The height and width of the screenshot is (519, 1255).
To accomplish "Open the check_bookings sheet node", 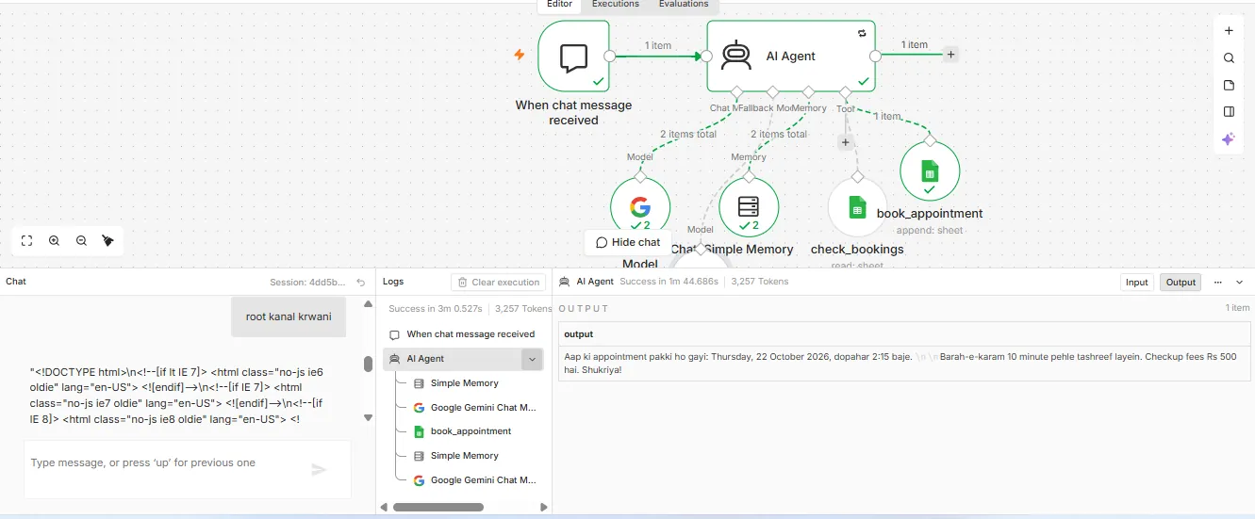I will [x=857, y=207].
